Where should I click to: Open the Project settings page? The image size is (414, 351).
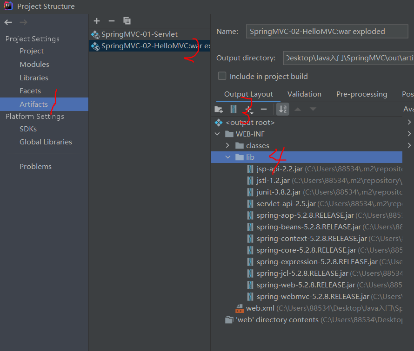32,51
